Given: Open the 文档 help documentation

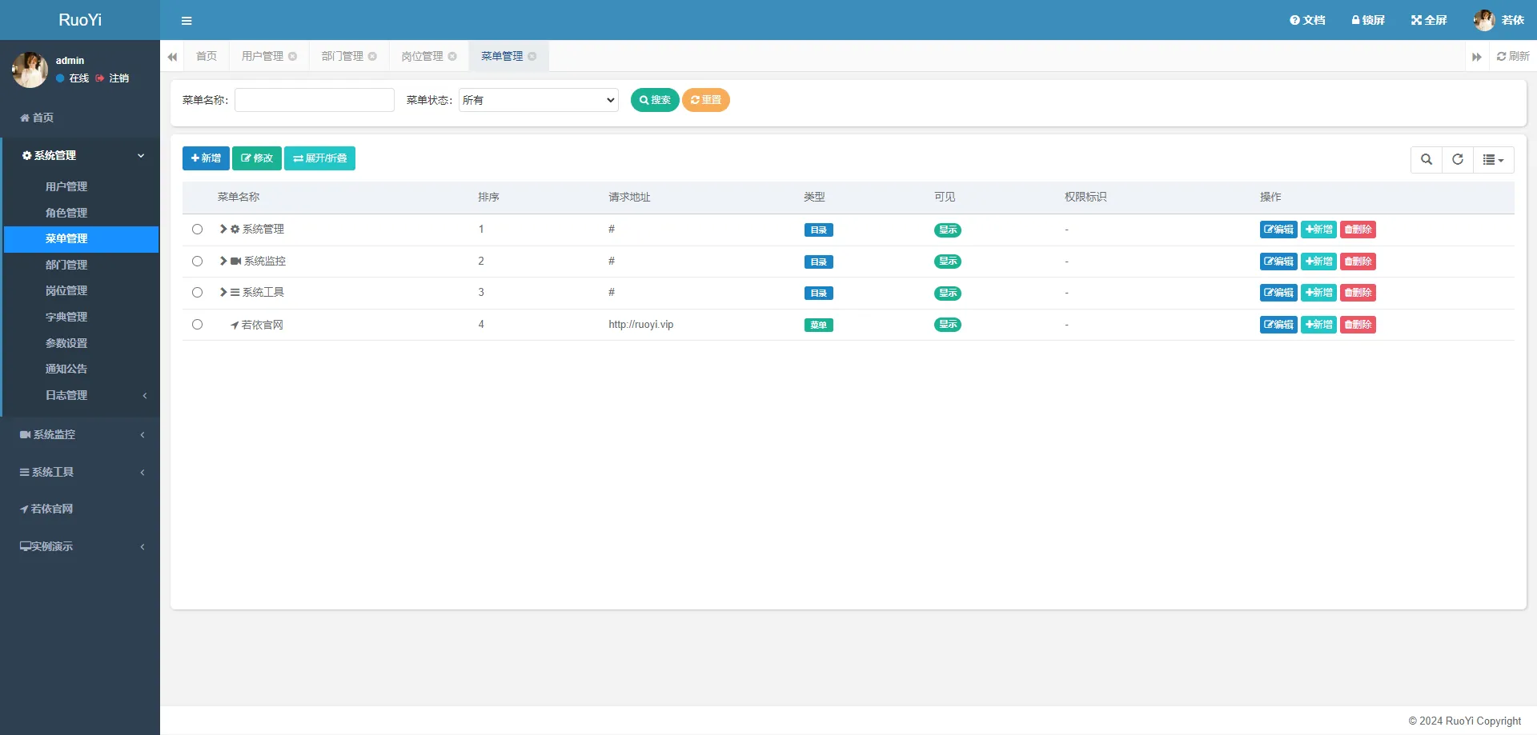Looking at the screenshot, I should pyautogui.click(x=1307, y=20).
